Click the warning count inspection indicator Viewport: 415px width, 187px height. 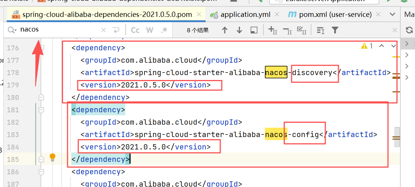[367, 46]
